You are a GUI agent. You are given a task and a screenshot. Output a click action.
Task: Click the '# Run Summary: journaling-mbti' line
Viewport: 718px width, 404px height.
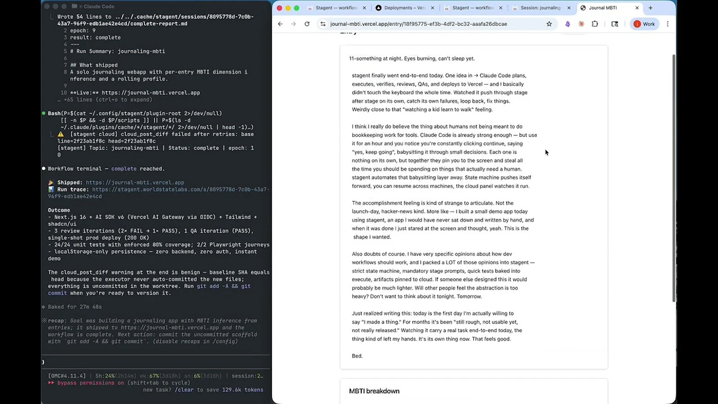pos(118,52)
